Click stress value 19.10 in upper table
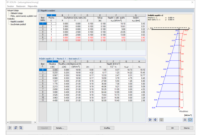201x135 pixels. pos(116,24)
